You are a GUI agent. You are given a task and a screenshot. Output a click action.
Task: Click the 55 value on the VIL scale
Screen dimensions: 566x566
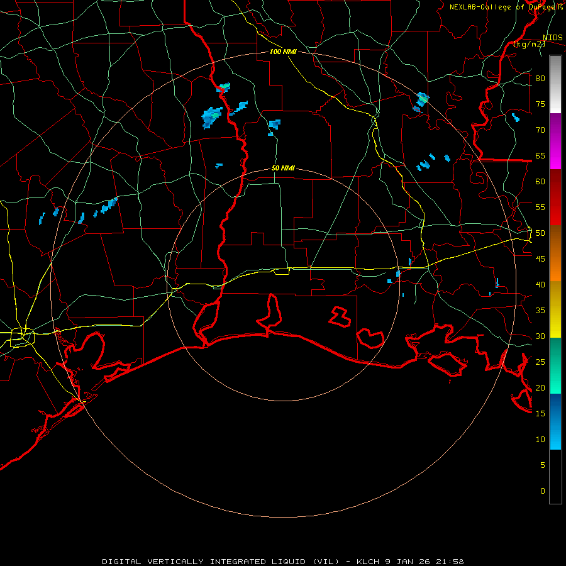tap(540, 208)
